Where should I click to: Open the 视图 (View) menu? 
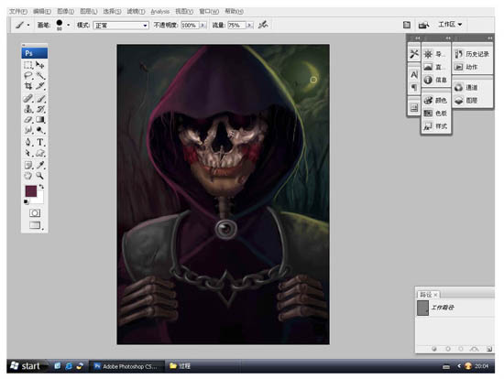coord(184,11)
